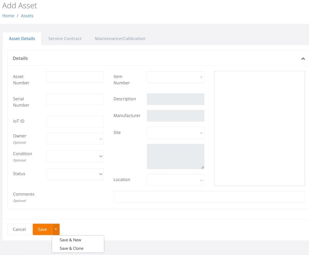The width and height of the screenshot is (309, 255).
Task: Click the greyed Description field
Action: coord(175,99)
